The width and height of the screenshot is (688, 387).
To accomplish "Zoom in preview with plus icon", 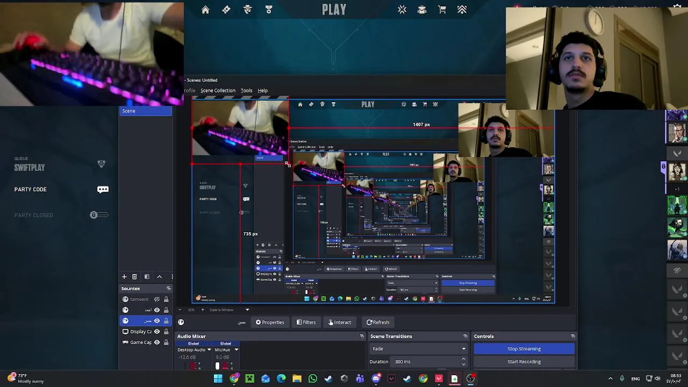I will pyautogui.click(x=203, y=310).
